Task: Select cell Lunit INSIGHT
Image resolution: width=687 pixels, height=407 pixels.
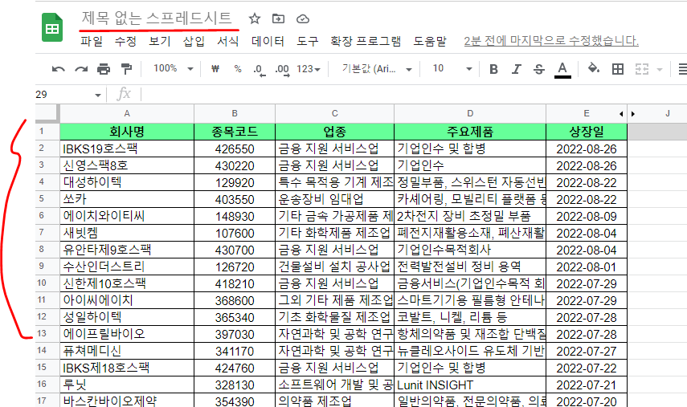Action: pos(470,385)
